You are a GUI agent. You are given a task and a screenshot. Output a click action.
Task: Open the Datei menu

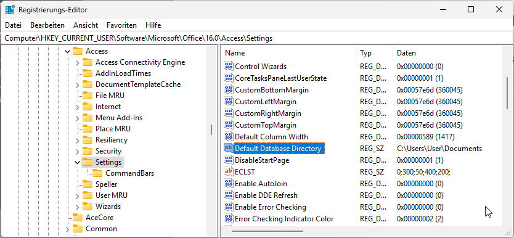click(14, 25)
